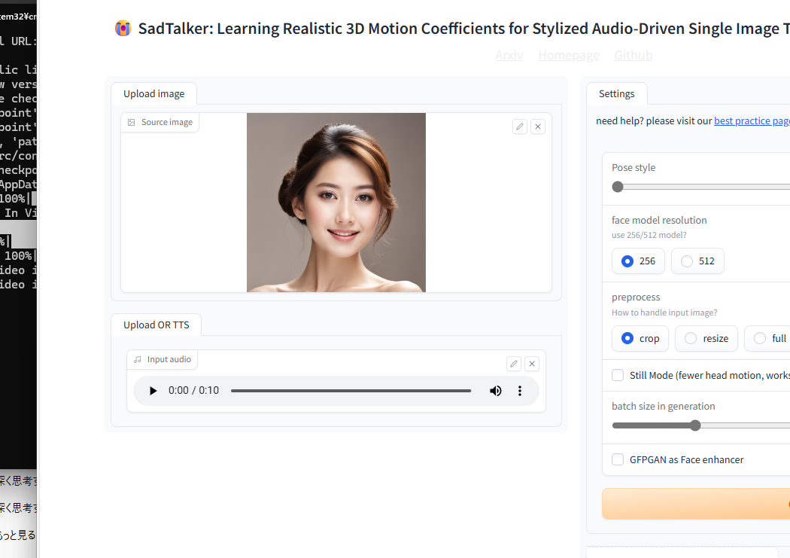Select 256 face model resolution
This screenshot has width=790, height=558.
pyautogui.click(x=627, y=261)
